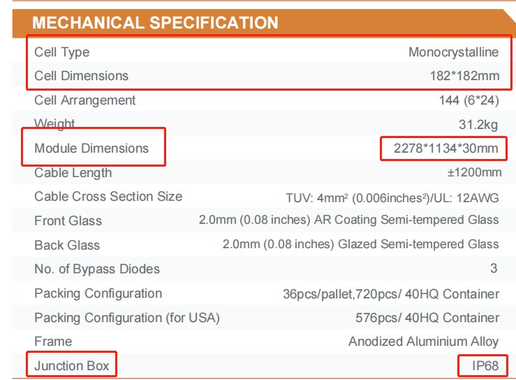
Task: Click the No. of Bypass Diodes label
Action: [x=97, y=269]
